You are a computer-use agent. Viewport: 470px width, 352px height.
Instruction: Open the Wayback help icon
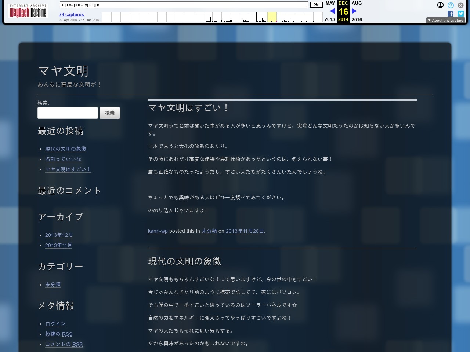pyautogui.click(x=451, y=5)
